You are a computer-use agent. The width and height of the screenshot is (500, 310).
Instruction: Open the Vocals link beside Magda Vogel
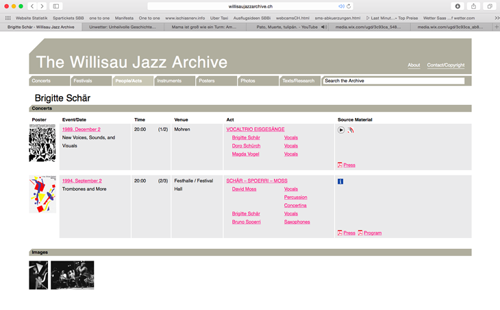point(291,154)
